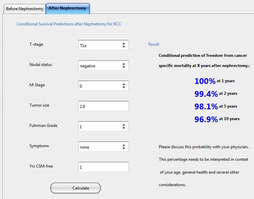Switch to the Before Nephrectomy tab
This screenshot has height=199, width=254.
pos(24,9)
